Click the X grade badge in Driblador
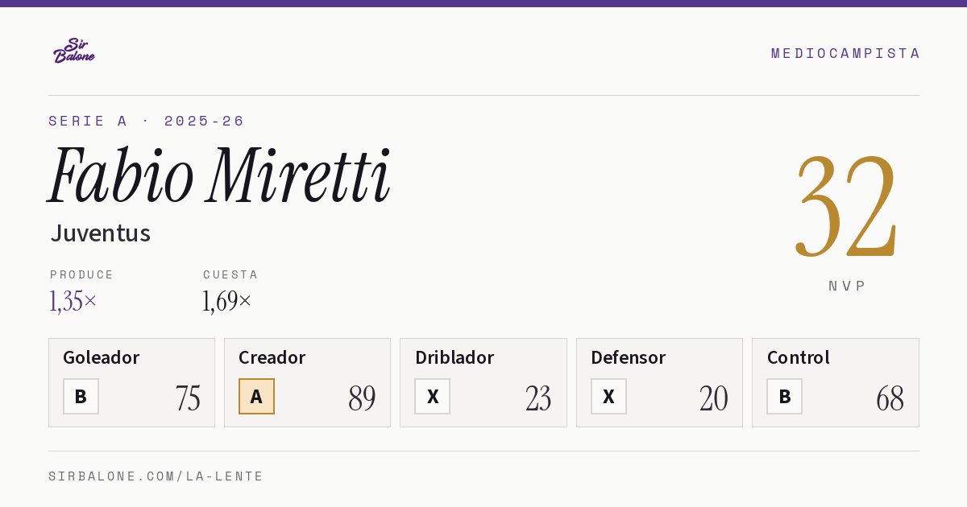Image resolution: width=967 pixels, height=507 pixels. 433,396
